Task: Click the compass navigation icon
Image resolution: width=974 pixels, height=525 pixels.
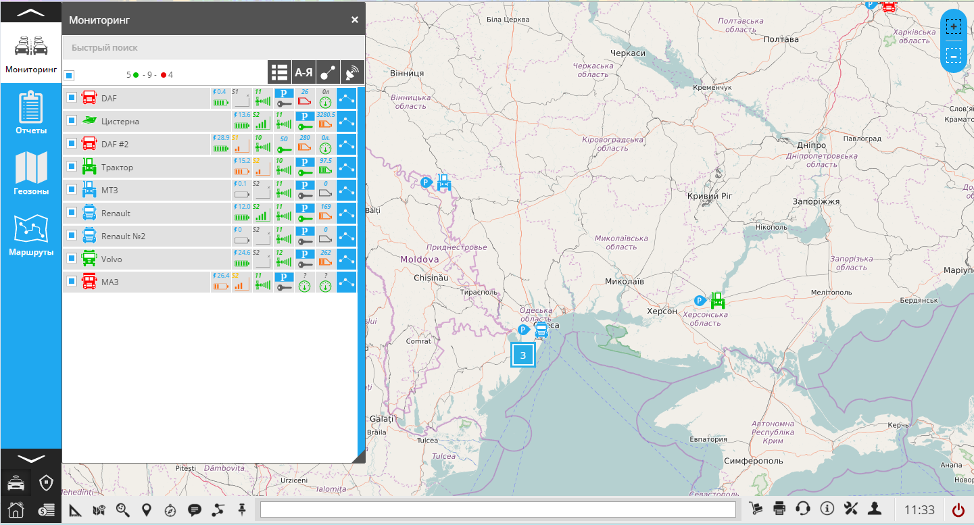Action: pyautogui.click(x=170, y=510)
